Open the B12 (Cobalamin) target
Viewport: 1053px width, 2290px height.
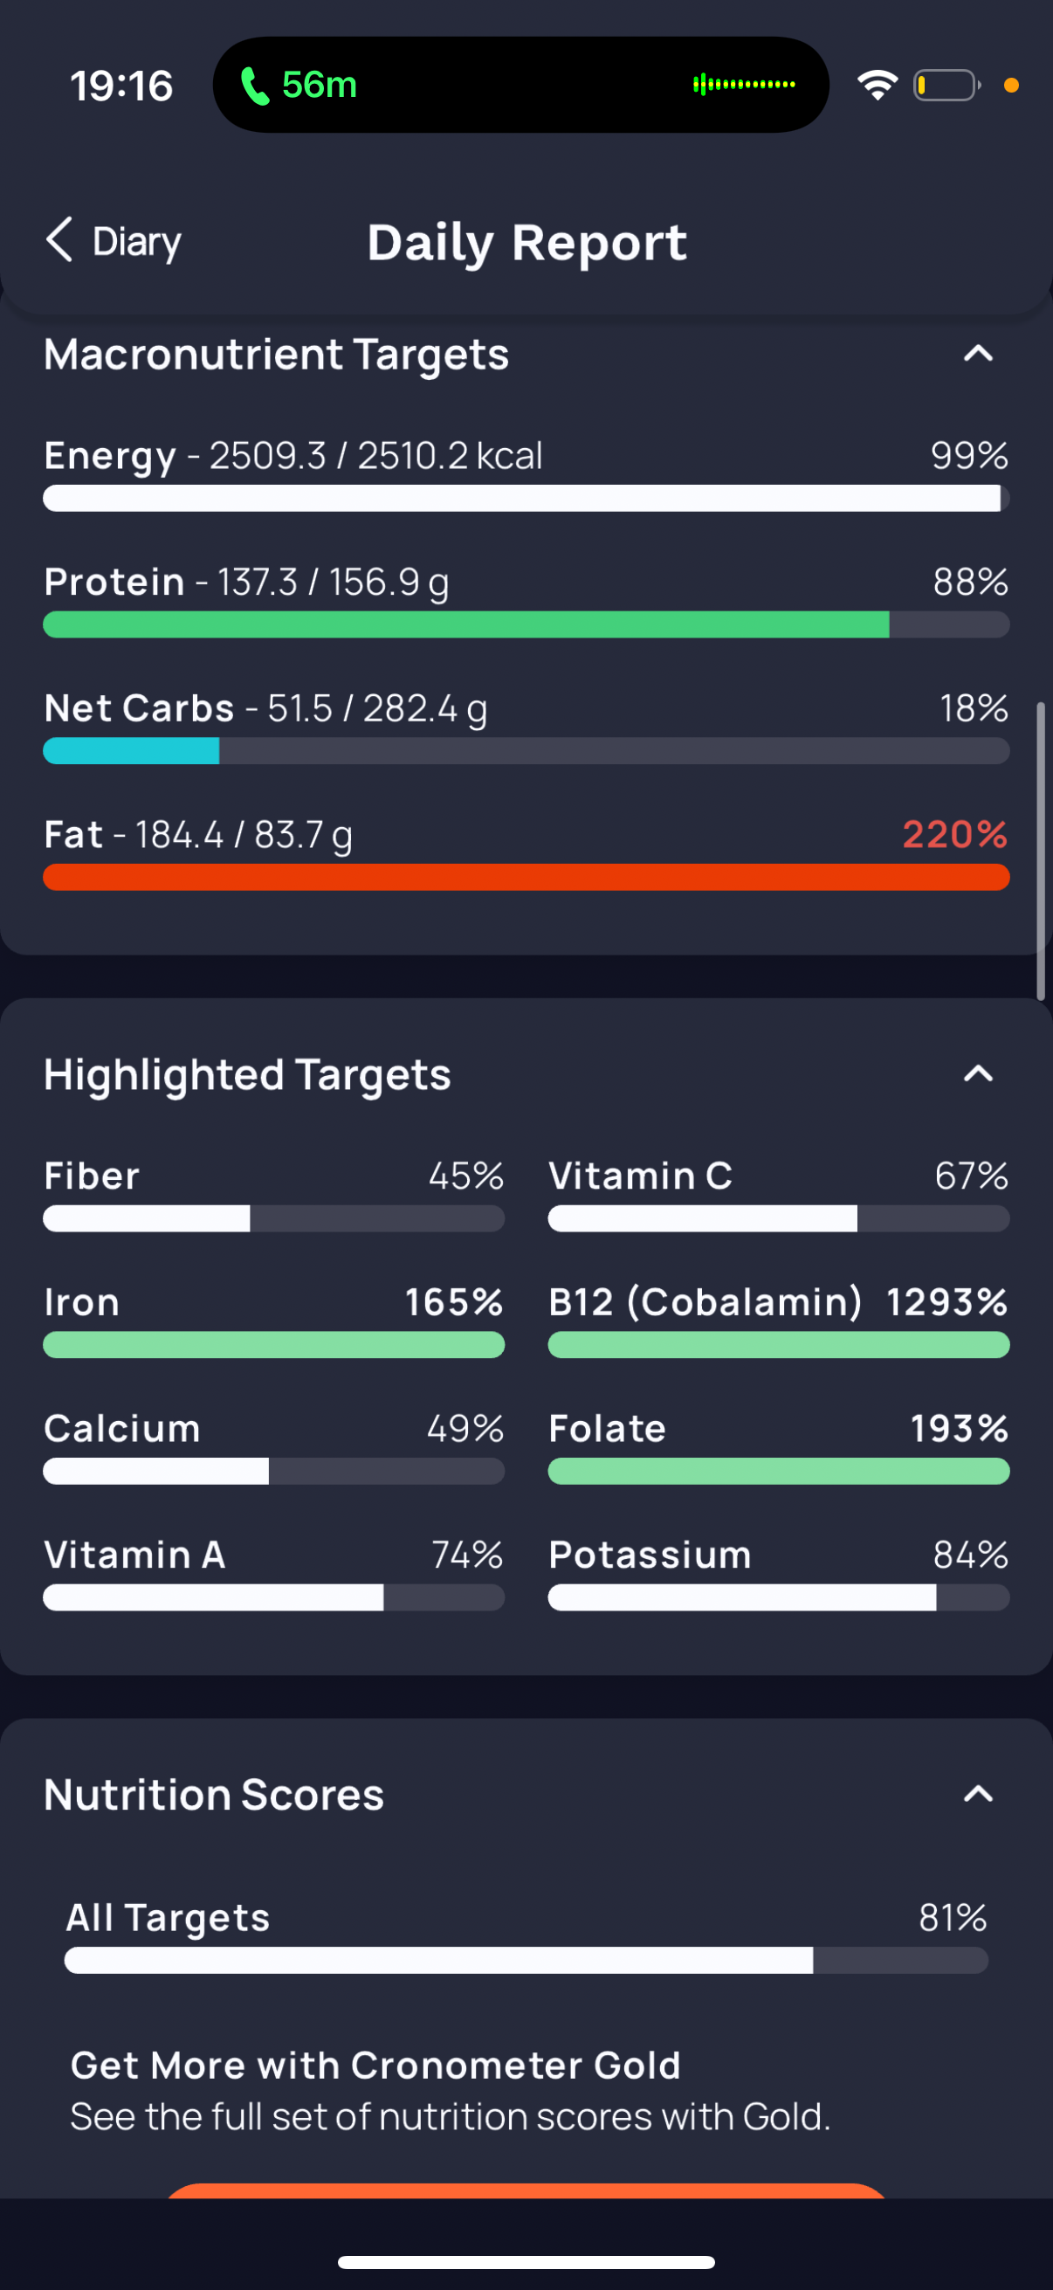(x=779, y=1321)
